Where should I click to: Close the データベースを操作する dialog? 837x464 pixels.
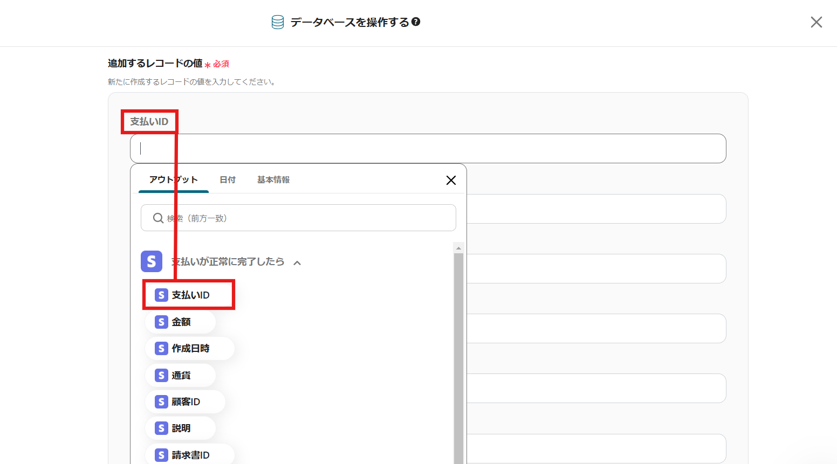(x=817, y=22)
